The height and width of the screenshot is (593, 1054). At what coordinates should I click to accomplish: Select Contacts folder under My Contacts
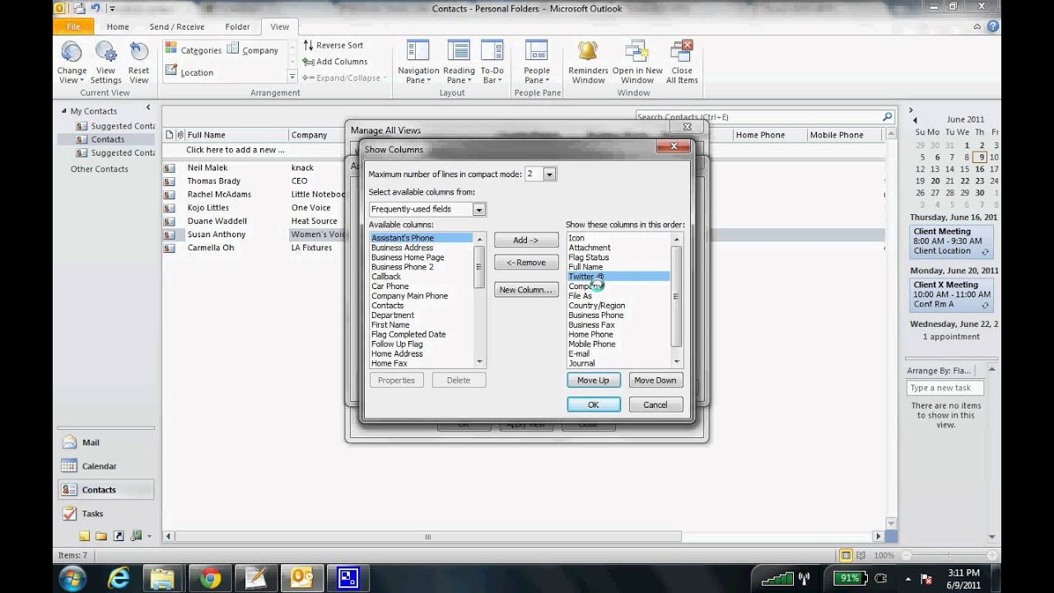pos(107,139)
